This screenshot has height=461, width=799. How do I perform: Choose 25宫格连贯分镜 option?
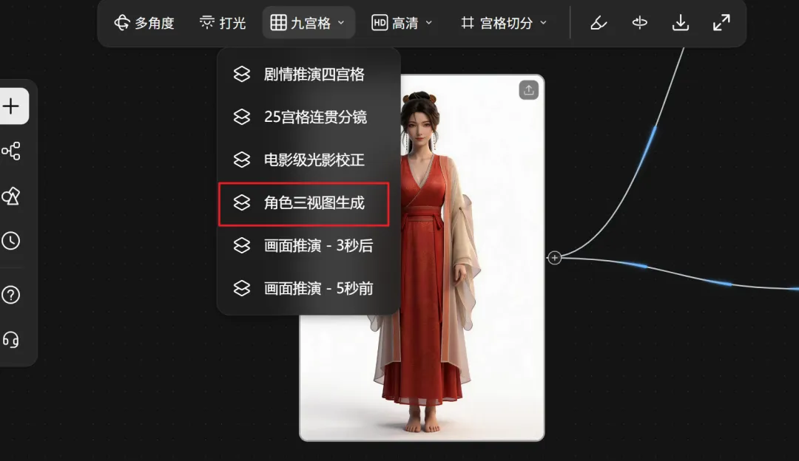pos(304,117)
